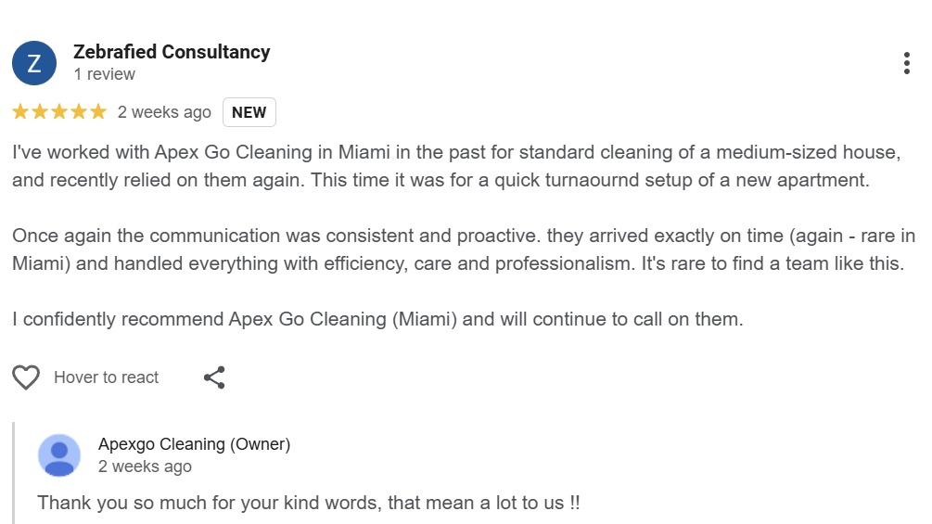Click the blue Z reviewer avatar
Viewport: 932px width, 524px height.
pyautogui.click(x=34, y=63)
